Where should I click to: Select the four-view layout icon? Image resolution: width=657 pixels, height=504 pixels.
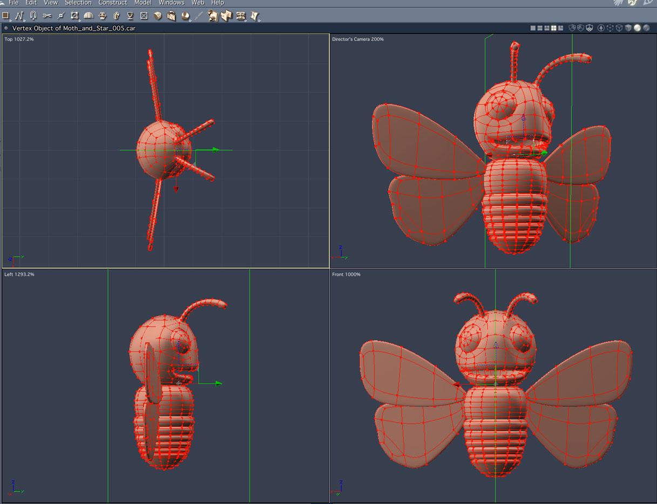(x=554, y=28)
